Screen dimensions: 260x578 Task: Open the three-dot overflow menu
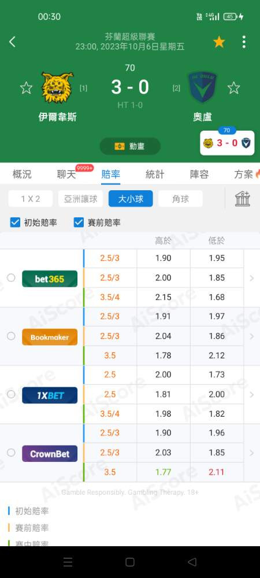click(x=244, y=42)
